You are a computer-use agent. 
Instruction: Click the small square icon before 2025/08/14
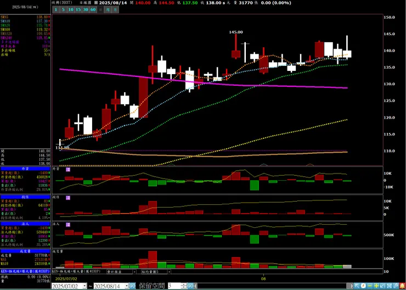[96, 3]
